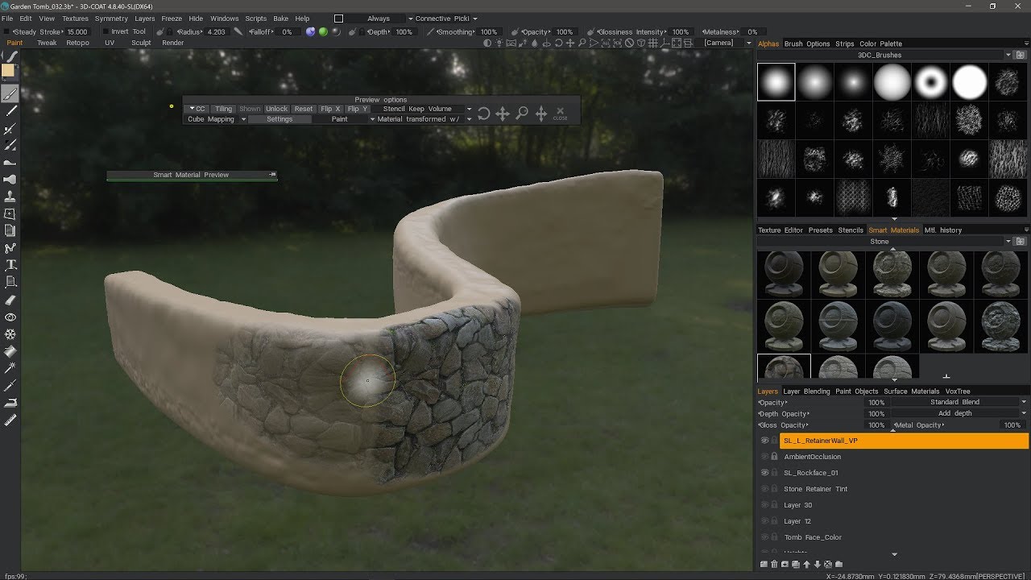Click the move arrows icon in Preview options
This screenshot has width=1031, height=580.
pyautogui.click(x=503, y=114)
